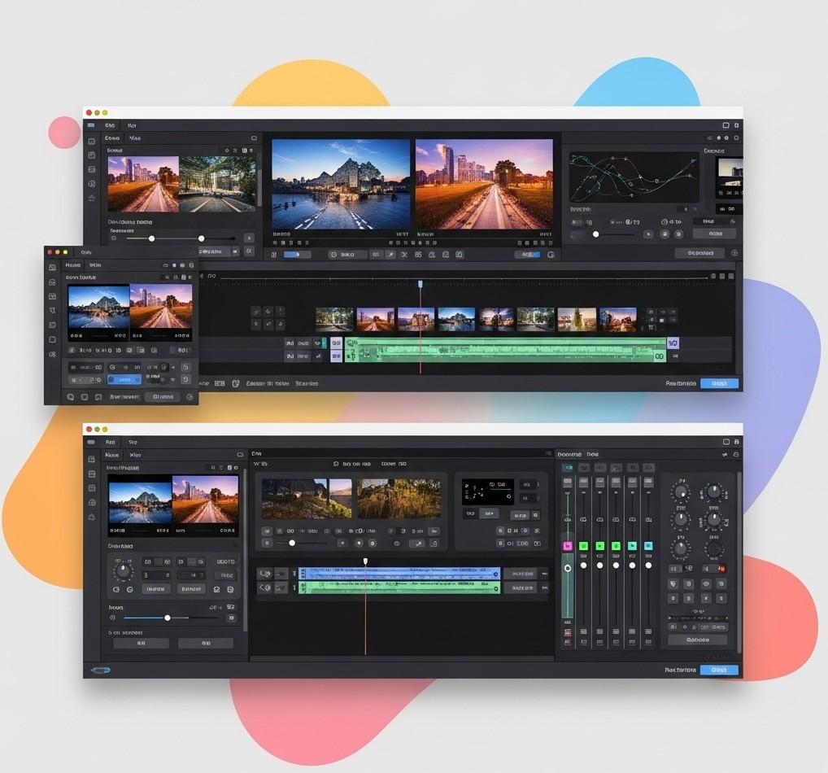
Task: Open the second menu in the top editor's menu bar
Action: pos(132,126)
